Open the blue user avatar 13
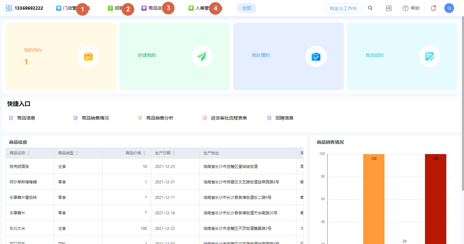Viewport: 464px width, 244px height. [449, 8]
